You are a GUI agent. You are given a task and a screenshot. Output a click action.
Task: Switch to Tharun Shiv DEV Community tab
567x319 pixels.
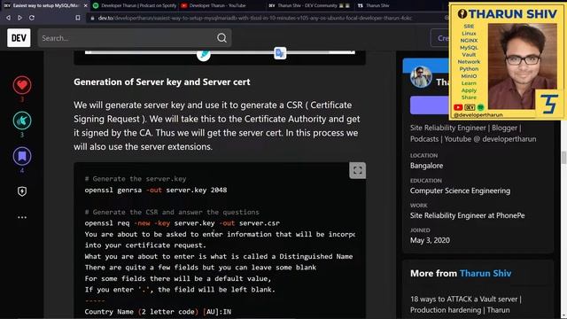tap(310, 5)
